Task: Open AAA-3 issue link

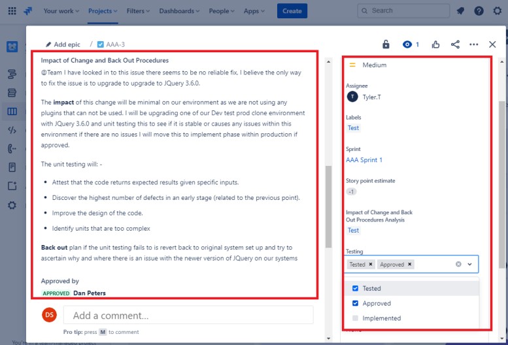Action: coord(115,44)
